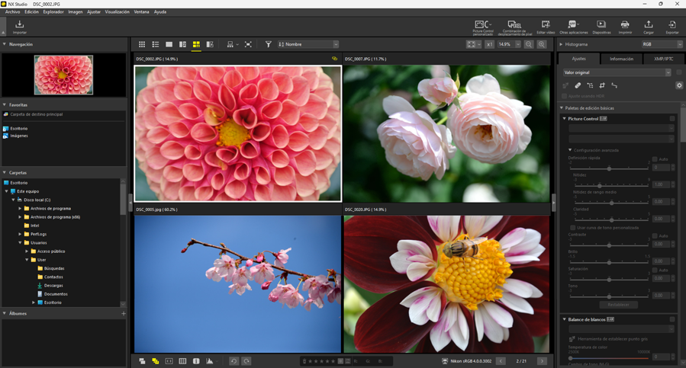Toggle Auto checkbox for Definición rápida
The width and height of the screenshot is (686, 368).
tap(655, 159)
